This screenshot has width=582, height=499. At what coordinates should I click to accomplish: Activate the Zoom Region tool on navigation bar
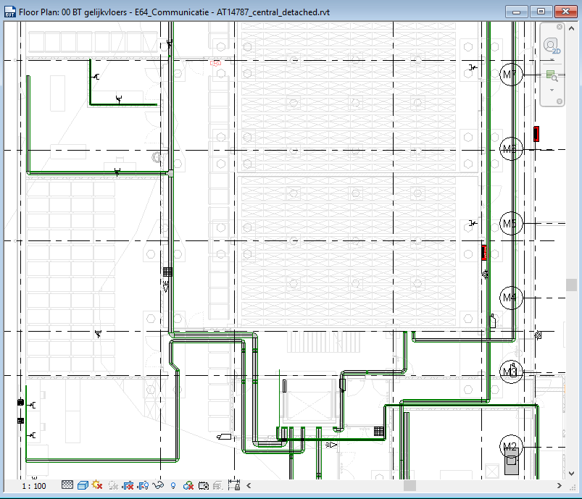551,74
